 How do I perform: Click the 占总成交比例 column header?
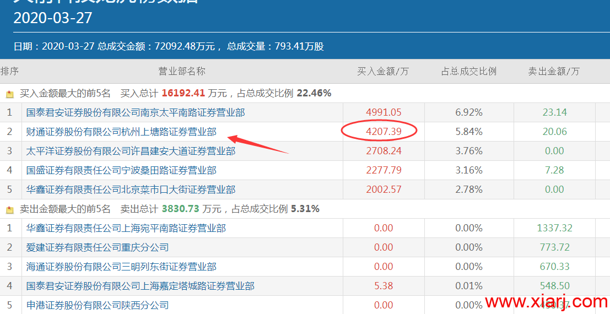pyautogui.click(x=469, y=71)
